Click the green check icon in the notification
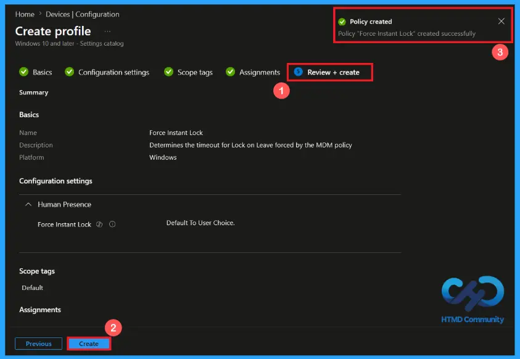This screenshot has height=359, width=520. (x=342, y=22)
